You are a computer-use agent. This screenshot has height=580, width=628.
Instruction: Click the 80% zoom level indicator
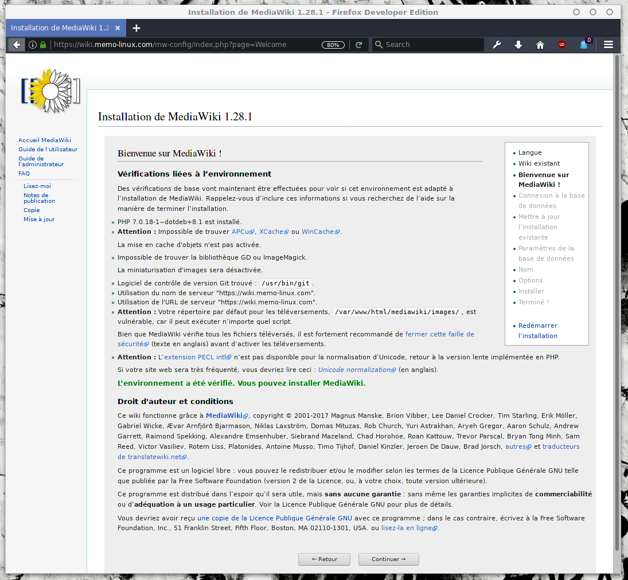pyautogui.click(x=333, y=44)
